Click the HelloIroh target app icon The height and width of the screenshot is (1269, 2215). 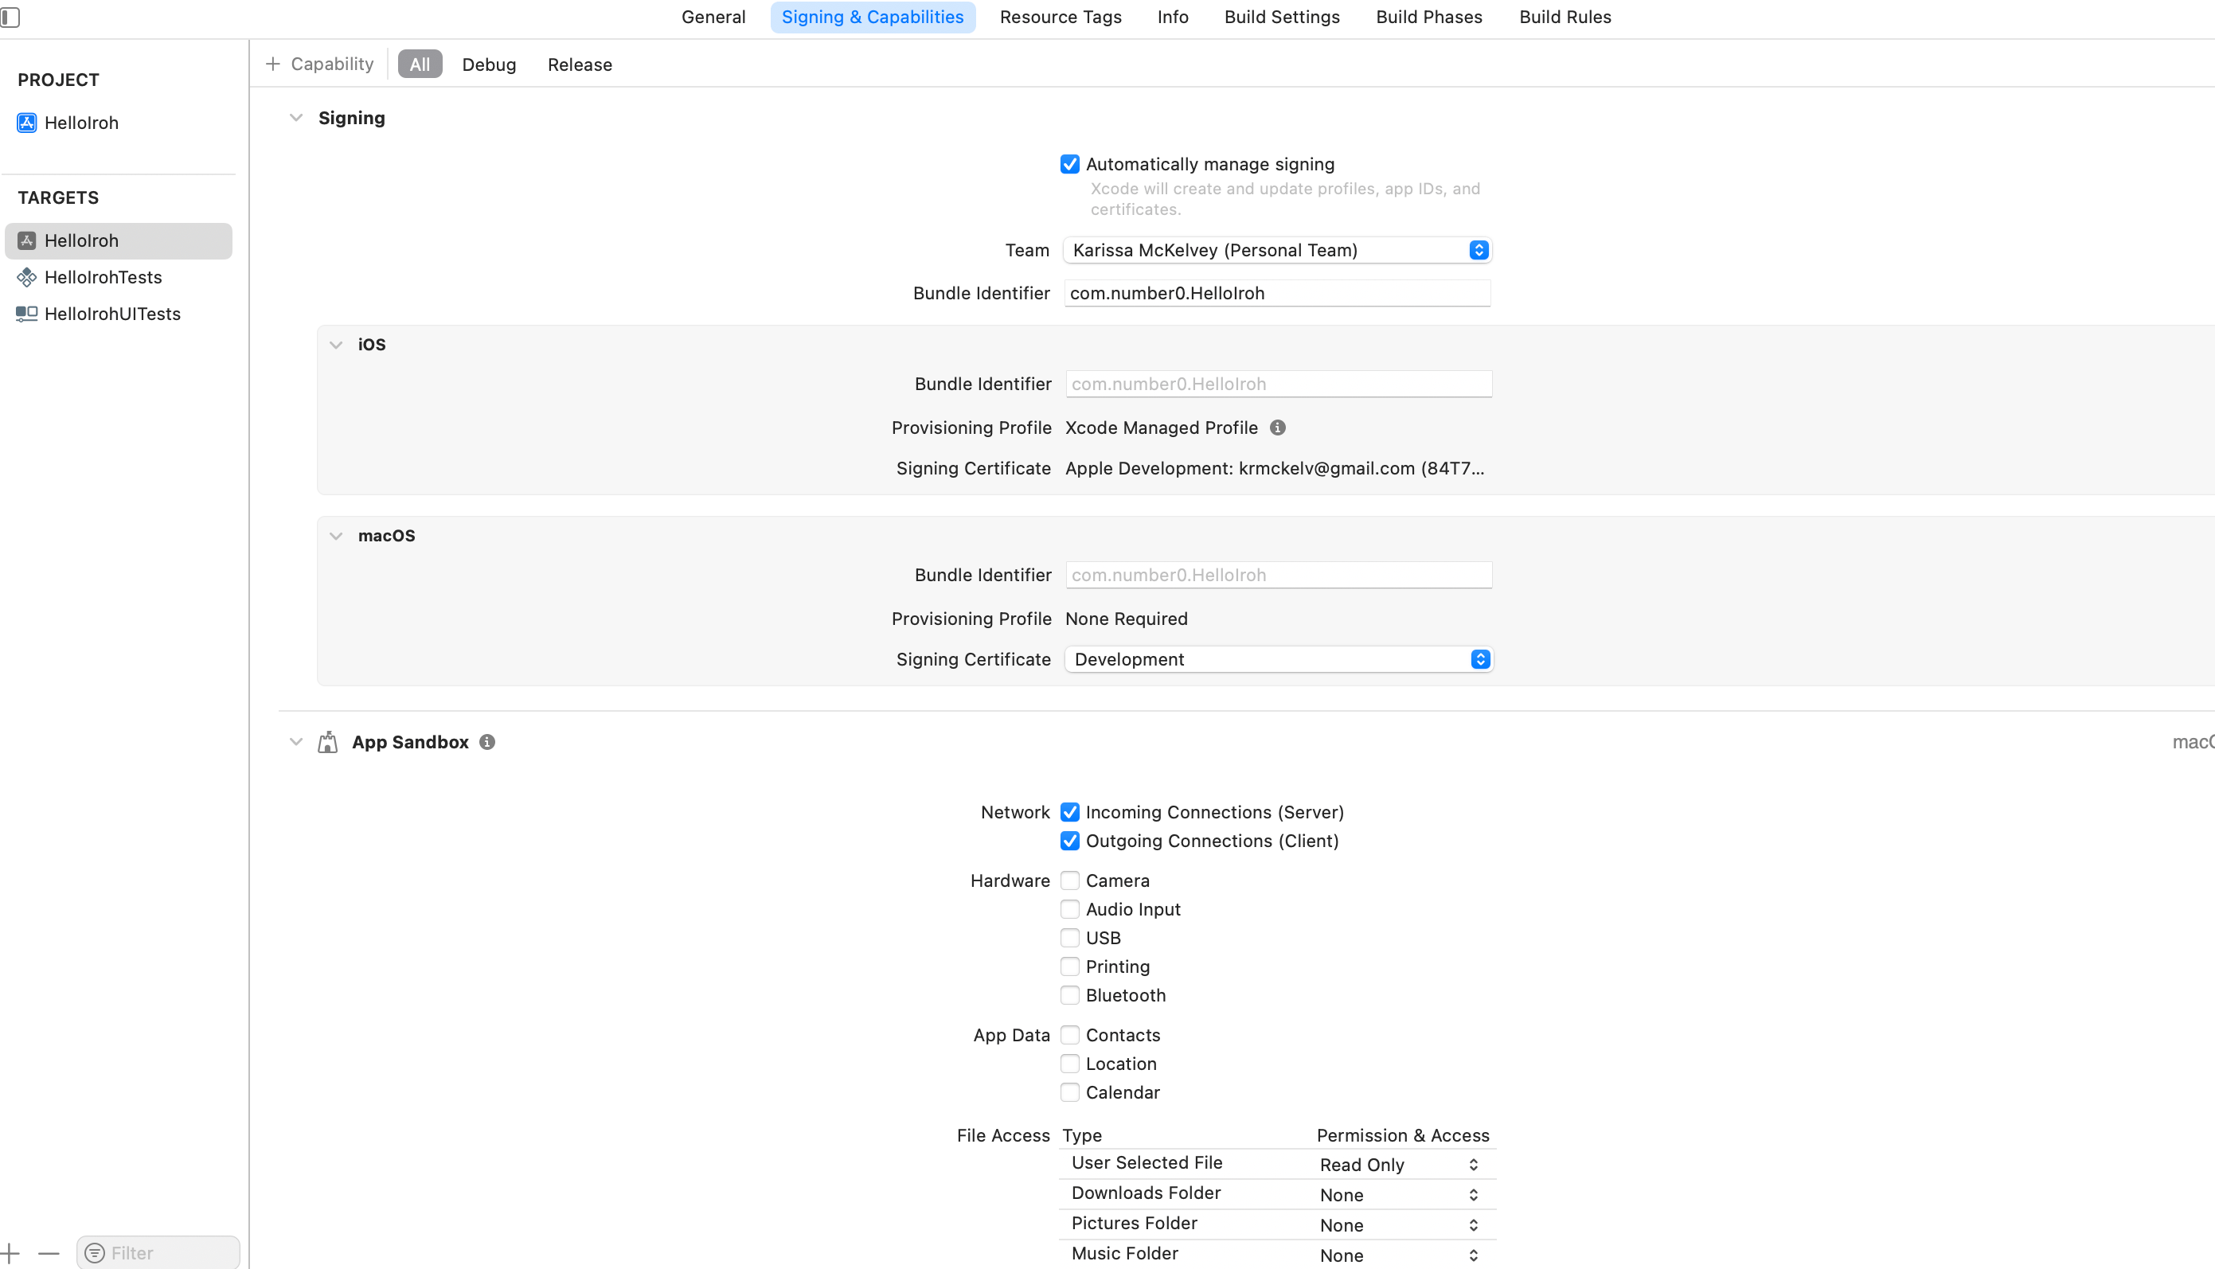click(27, 240)
